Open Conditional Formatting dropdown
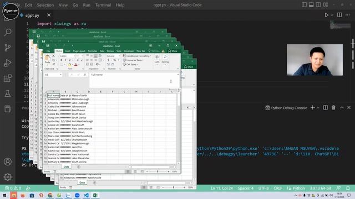 (x=137, y=56)
